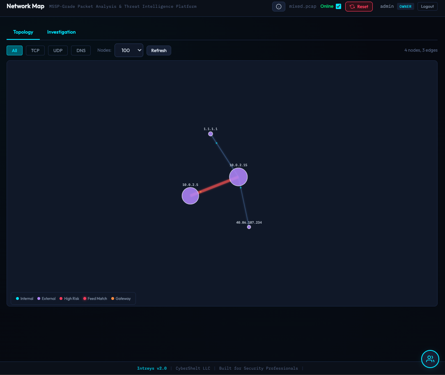Screen dimensions: 445x375
Task: Switch to the Investigation tab
Action: [x=61, y=32]
